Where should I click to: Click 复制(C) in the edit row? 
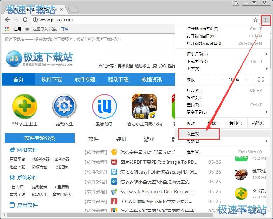coord(236,123)
